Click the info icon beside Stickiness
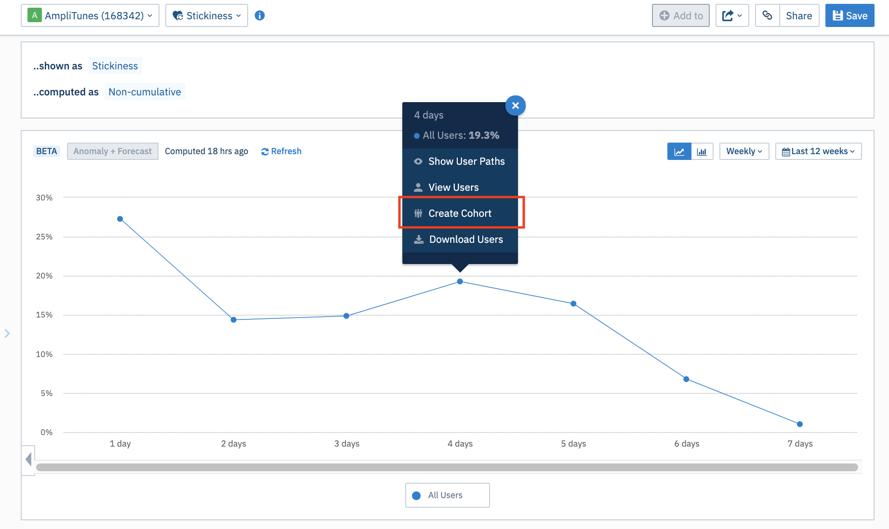 click(260, 15)
